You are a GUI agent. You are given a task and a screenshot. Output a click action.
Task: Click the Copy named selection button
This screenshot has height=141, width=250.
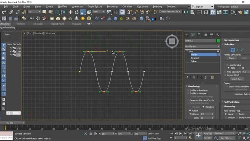(231, 58)
